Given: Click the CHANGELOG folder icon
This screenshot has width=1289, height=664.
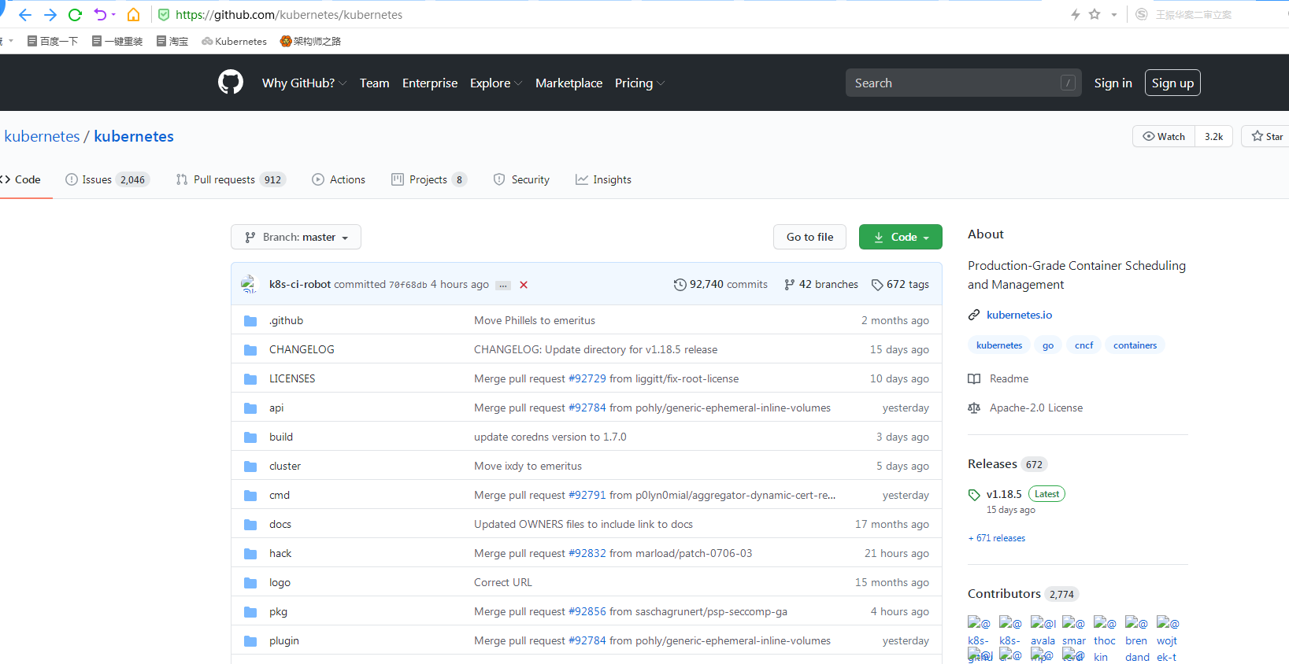Looking at the screenshot, I should (250, 350).
